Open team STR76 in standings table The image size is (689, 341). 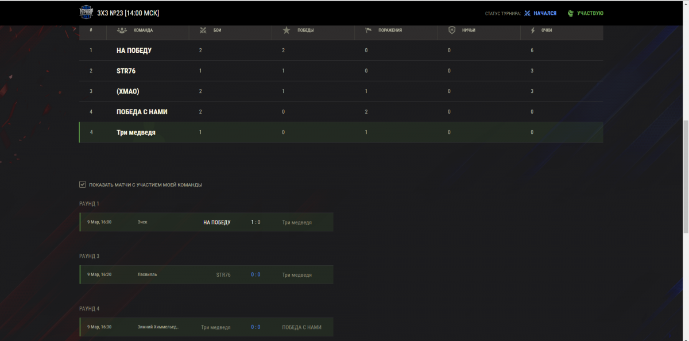[126, 71]
